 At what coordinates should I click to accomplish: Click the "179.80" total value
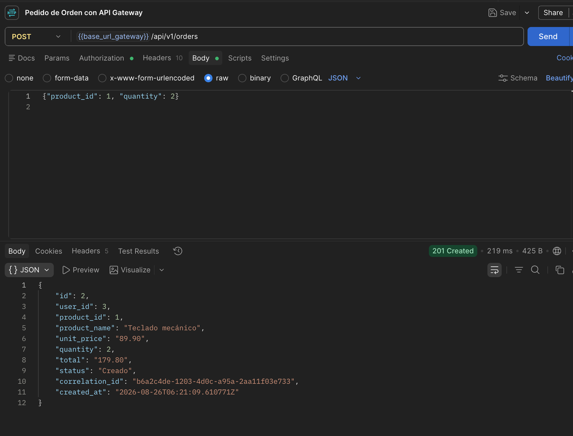(x=111, y=360)
